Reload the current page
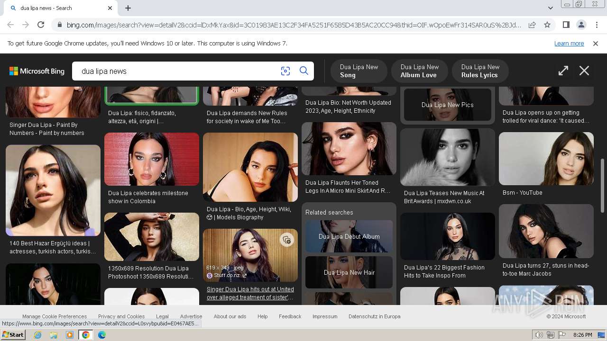 (41, 25)
